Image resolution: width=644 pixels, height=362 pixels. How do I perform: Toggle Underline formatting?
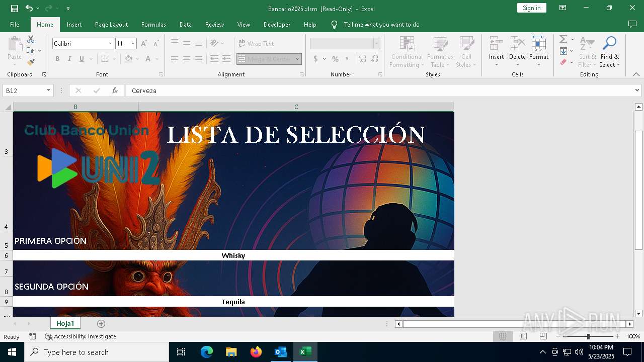pyautogui.click(x=82, y=59)
